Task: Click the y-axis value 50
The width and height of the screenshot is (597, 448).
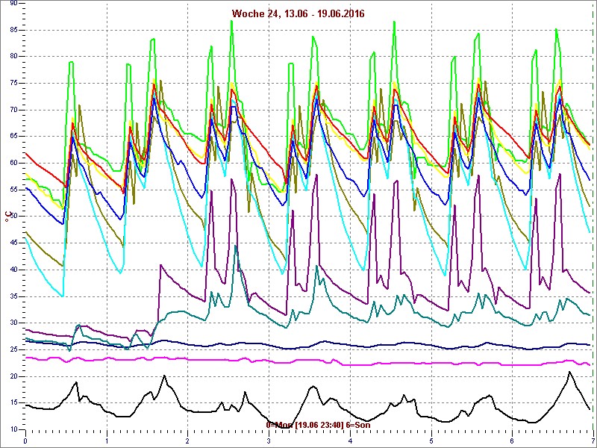Action: (x=13, y=217)
